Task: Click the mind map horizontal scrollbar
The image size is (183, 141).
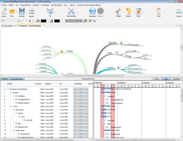Action: pyautogui.click(x=93, y=75)
